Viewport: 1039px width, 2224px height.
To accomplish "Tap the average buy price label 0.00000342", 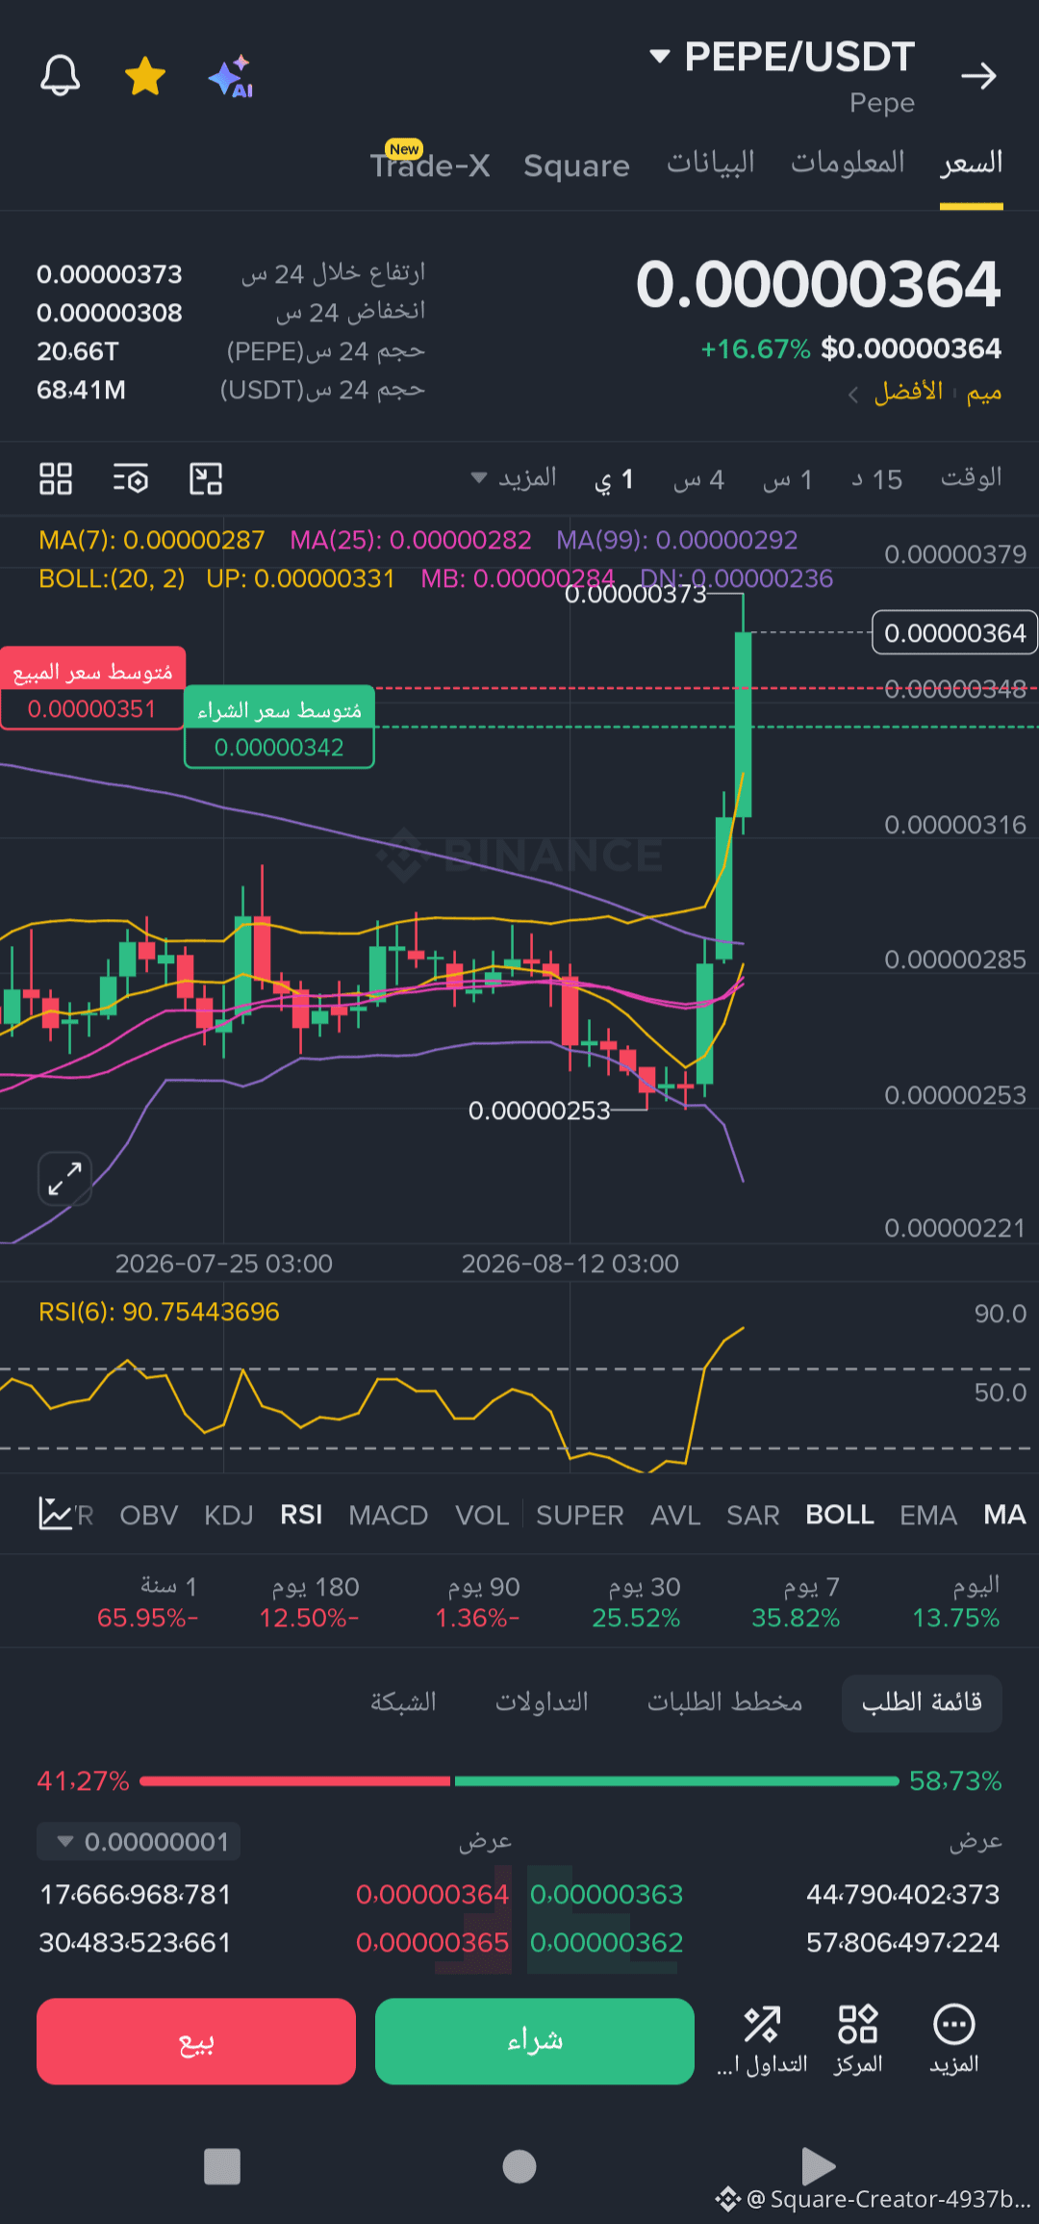I will click(x=279, y=727).
